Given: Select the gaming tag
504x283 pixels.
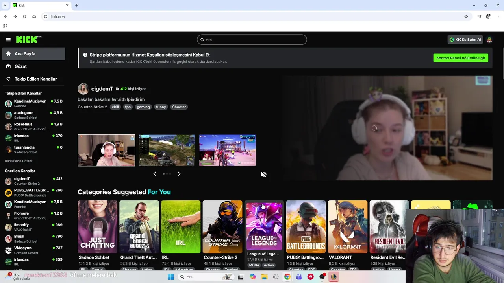Looking at the screenshot, I should coord(143,107).
